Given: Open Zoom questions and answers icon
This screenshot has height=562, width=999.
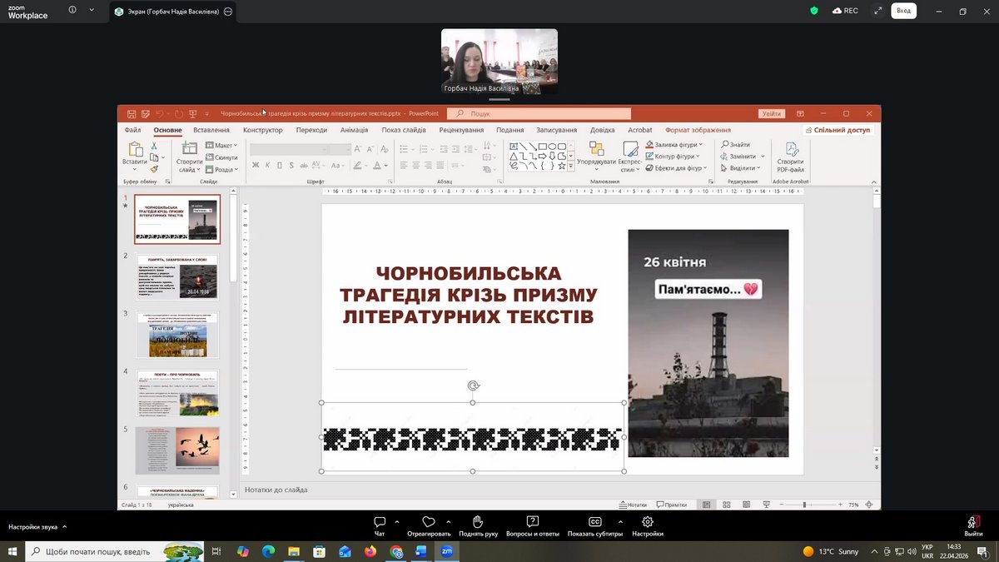Looking at the screenshot, I should point(532,522).
